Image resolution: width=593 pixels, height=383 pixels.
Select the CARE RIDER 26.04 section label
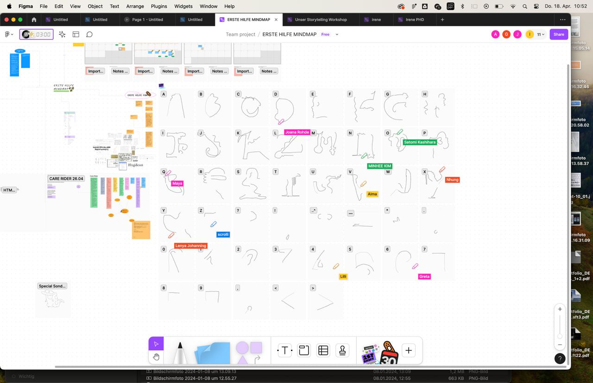[x=66, y=178]
